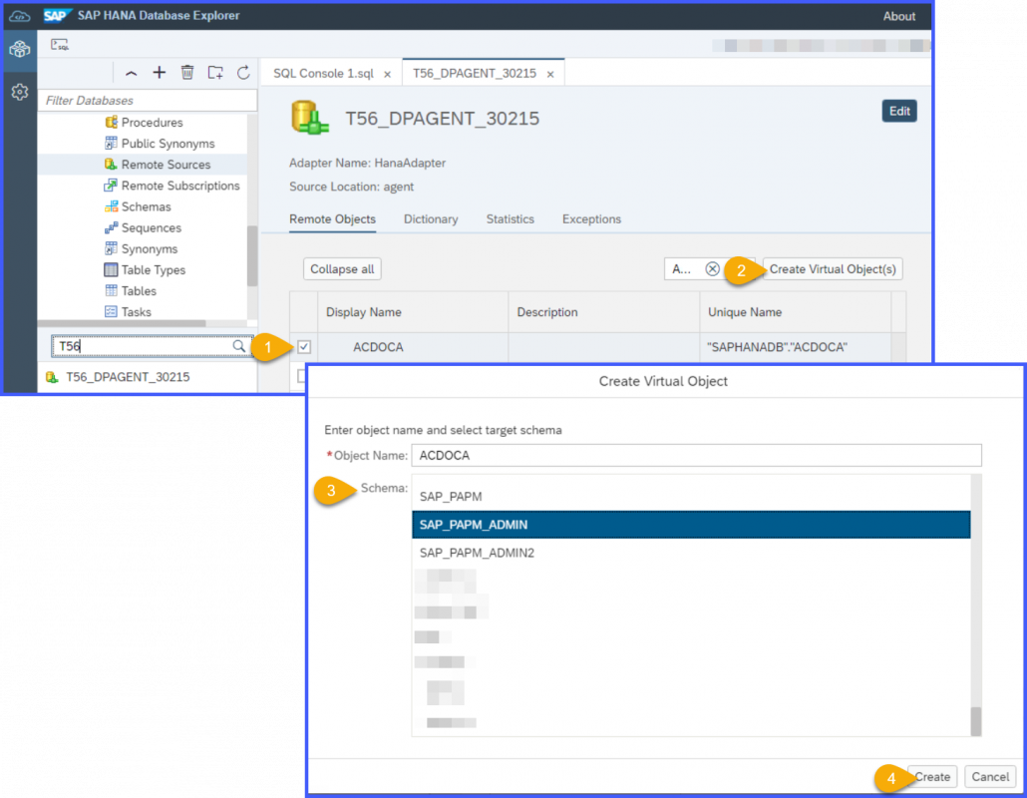Switch to T56_DPAGENT_30215 editor tab
Screen dimensions: 1027x798
coord(475,74)
